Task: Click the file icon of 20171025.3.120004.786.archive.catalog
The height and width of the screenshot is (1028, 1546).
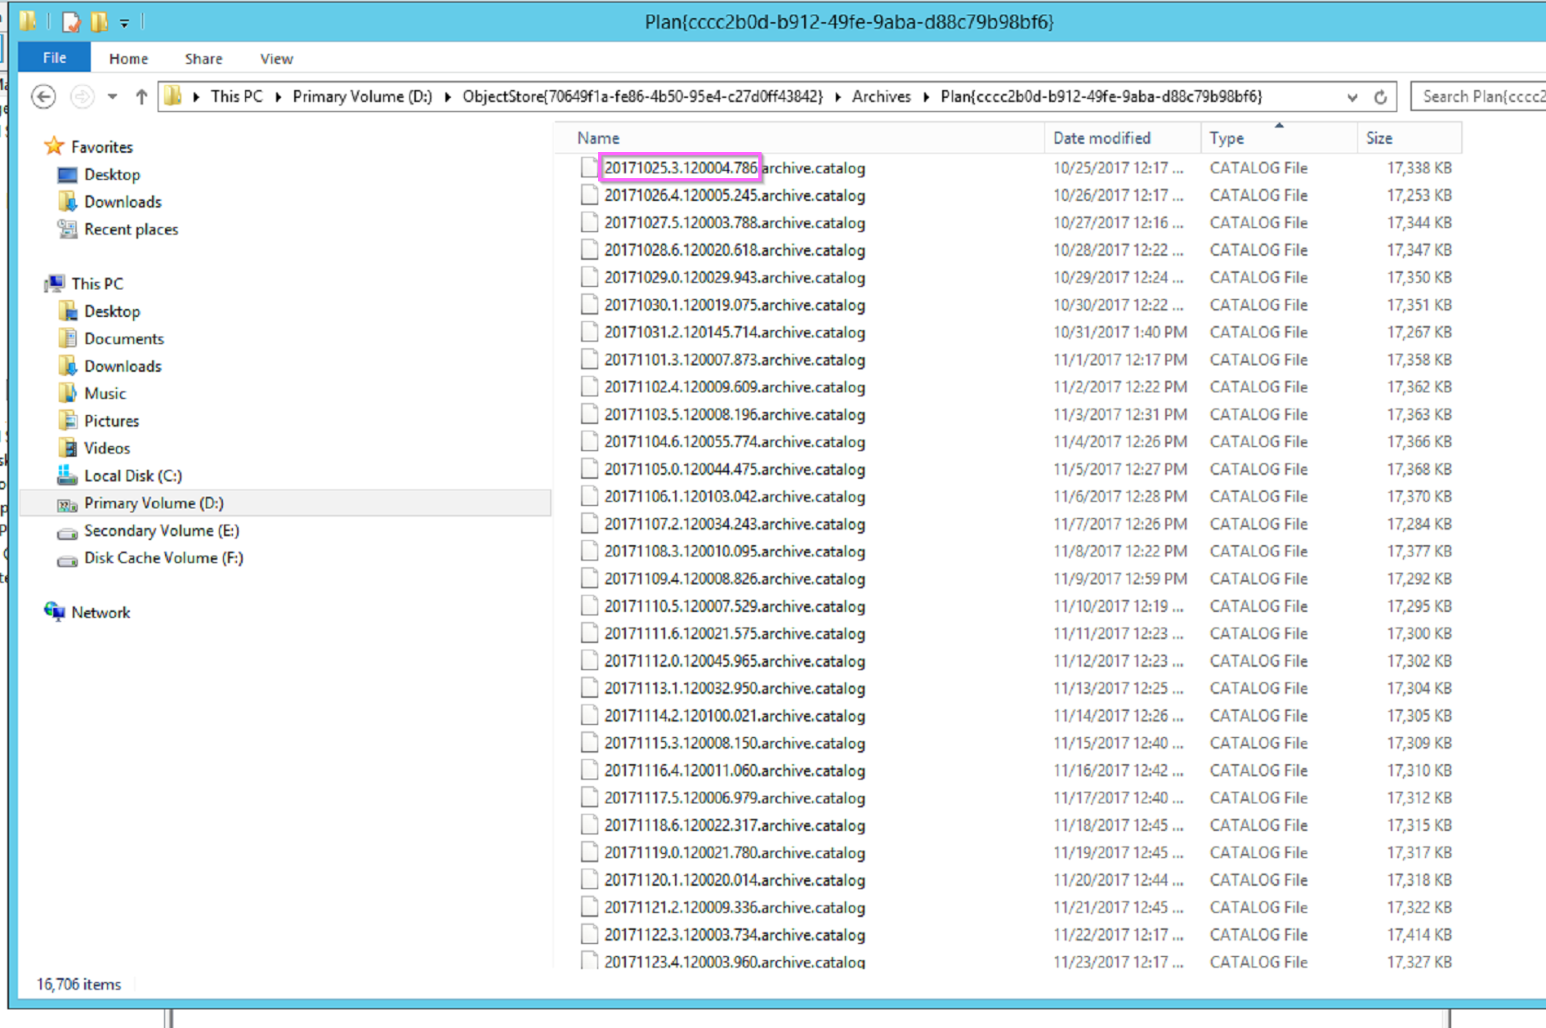Action: tap(589, 168)
